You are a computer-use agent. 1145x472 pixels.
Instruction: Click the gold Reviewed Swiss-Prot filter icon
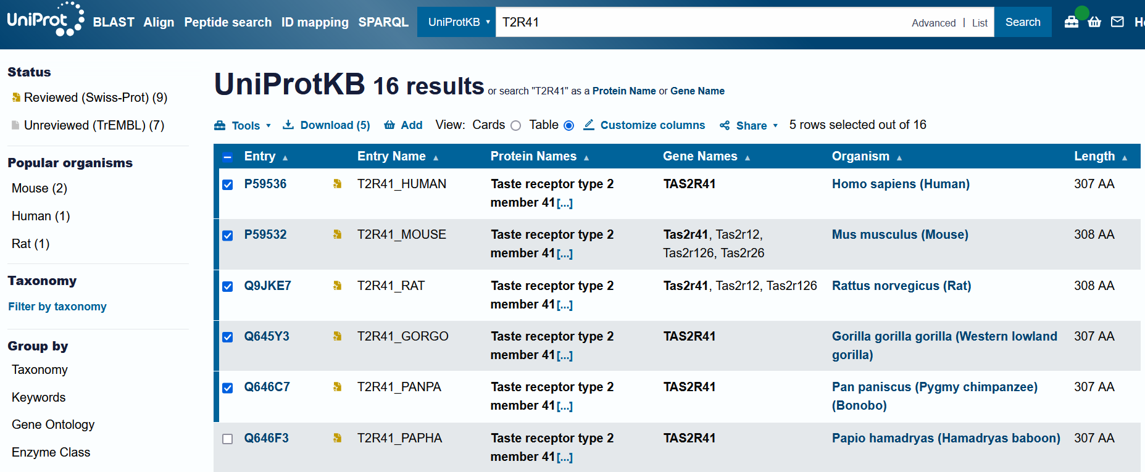(x=16, y=97)
